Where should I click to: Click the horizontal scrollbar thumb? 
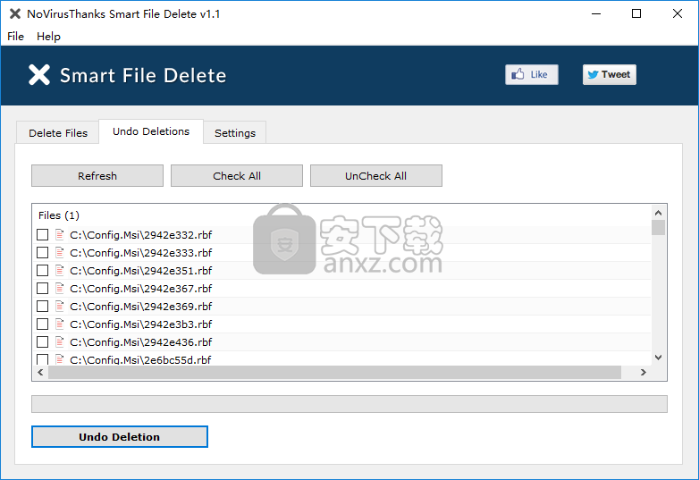click(335, 372)
